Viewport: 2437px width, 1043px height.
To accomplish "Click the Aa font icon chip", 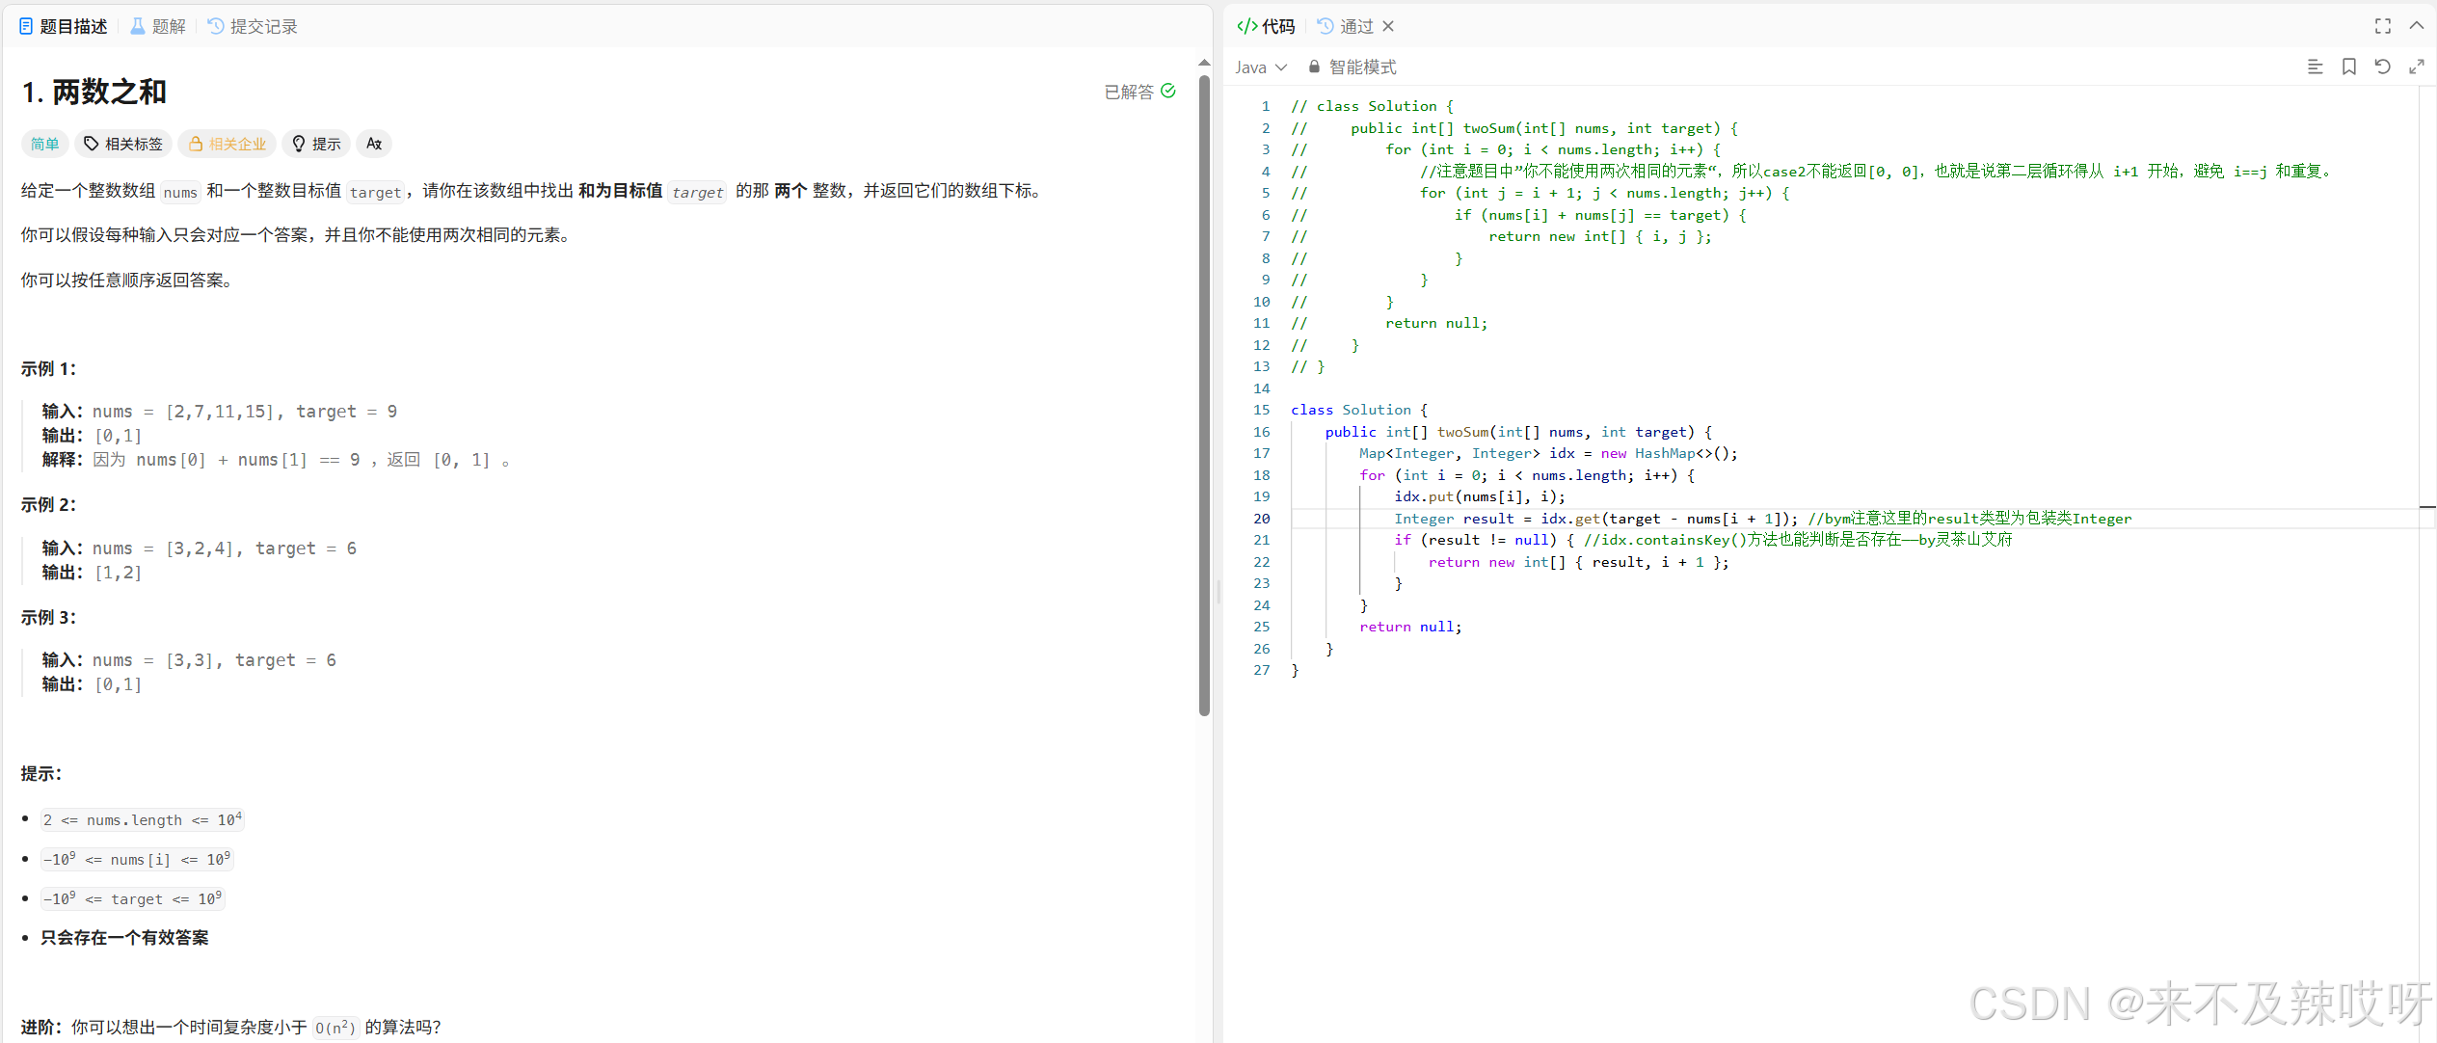I will click(x=374, y=144).
